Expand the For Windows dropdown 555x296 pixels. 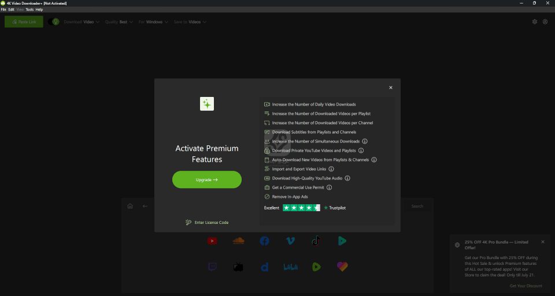tap(153, 22)
